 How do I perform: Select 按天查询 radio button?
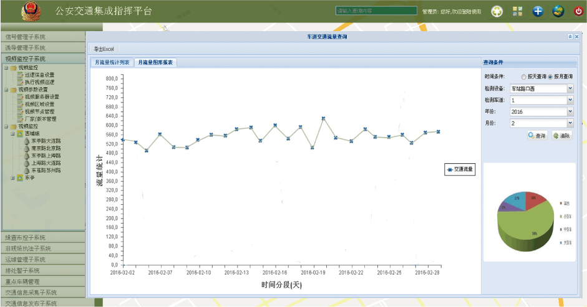tap(524, 76)
